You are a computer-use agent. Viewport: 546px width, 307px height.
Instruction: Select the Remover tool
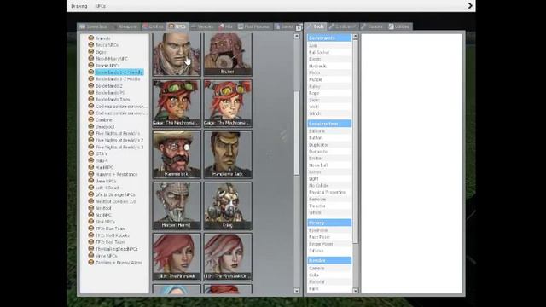(329, 199)
